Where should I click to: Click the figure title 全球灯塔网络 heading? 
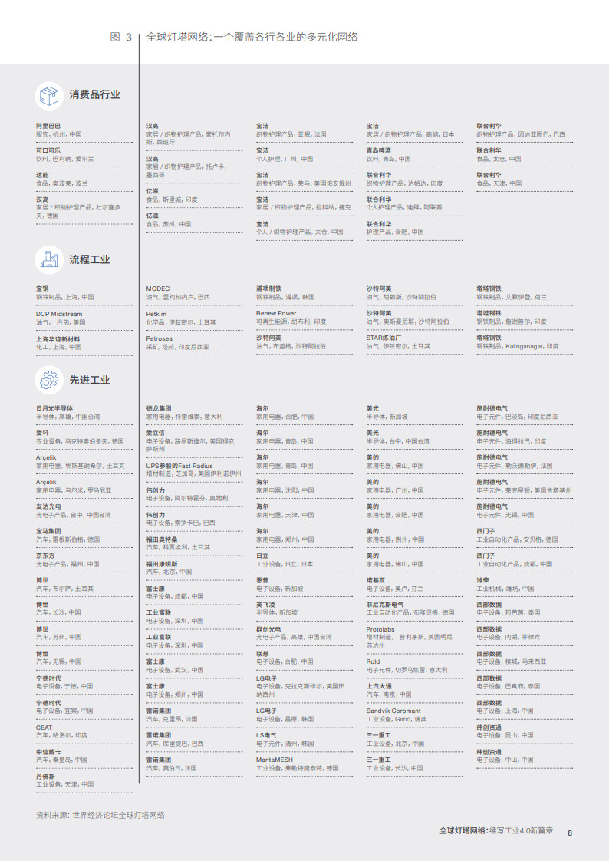(252, 37)
